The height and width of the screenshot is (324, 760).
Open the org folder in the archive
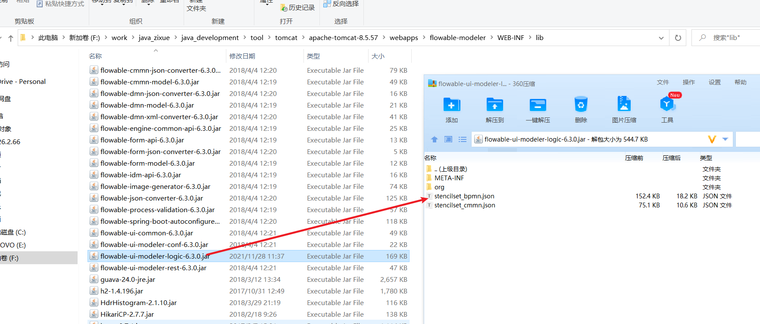(439, 187)
